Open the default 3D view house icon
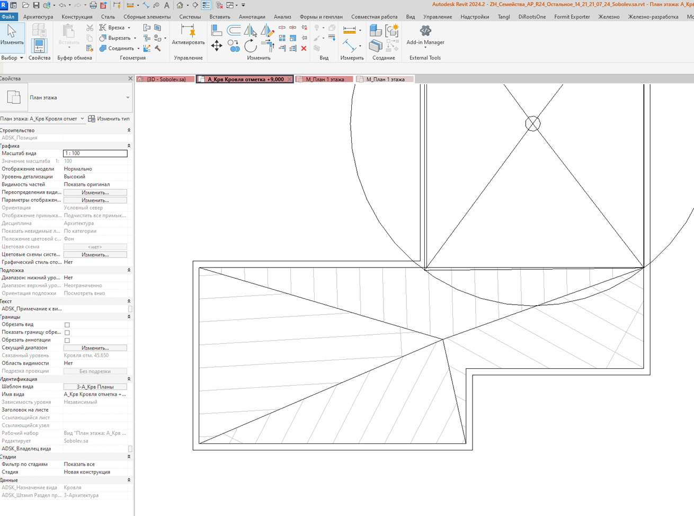Viewport: 694px width, 516px height. (180, 5)
